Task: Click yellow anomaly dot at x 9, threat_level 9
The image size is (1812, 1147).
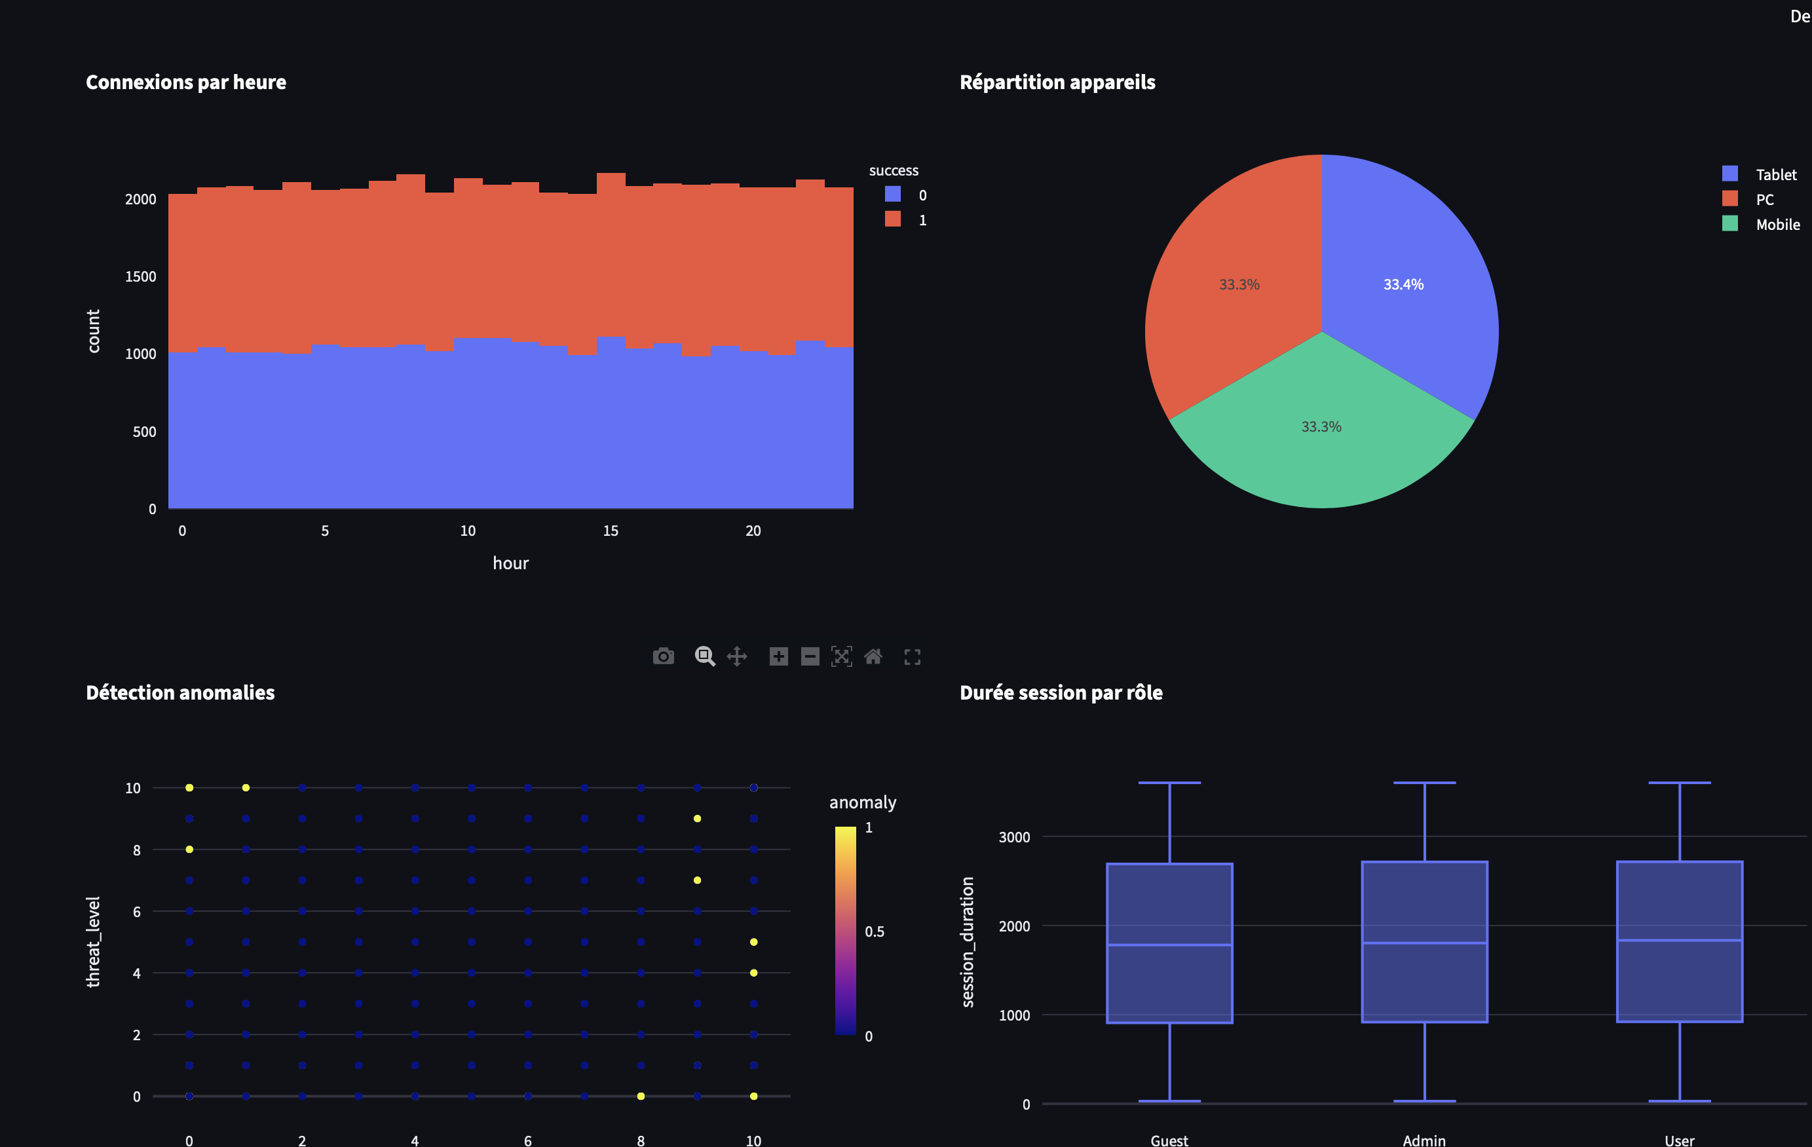Action: [x=698, y=819]
